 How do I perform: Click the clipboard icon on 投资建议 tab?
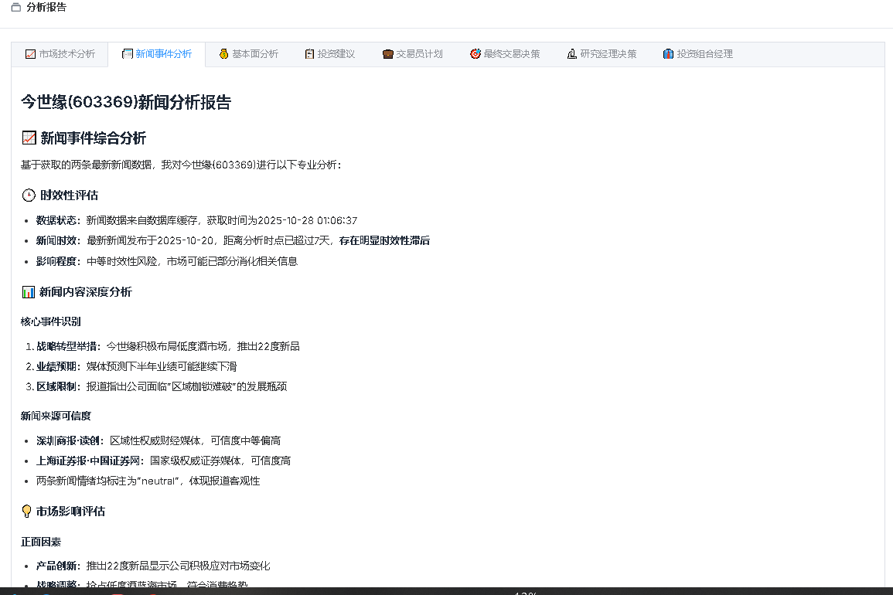coord(310,54)
